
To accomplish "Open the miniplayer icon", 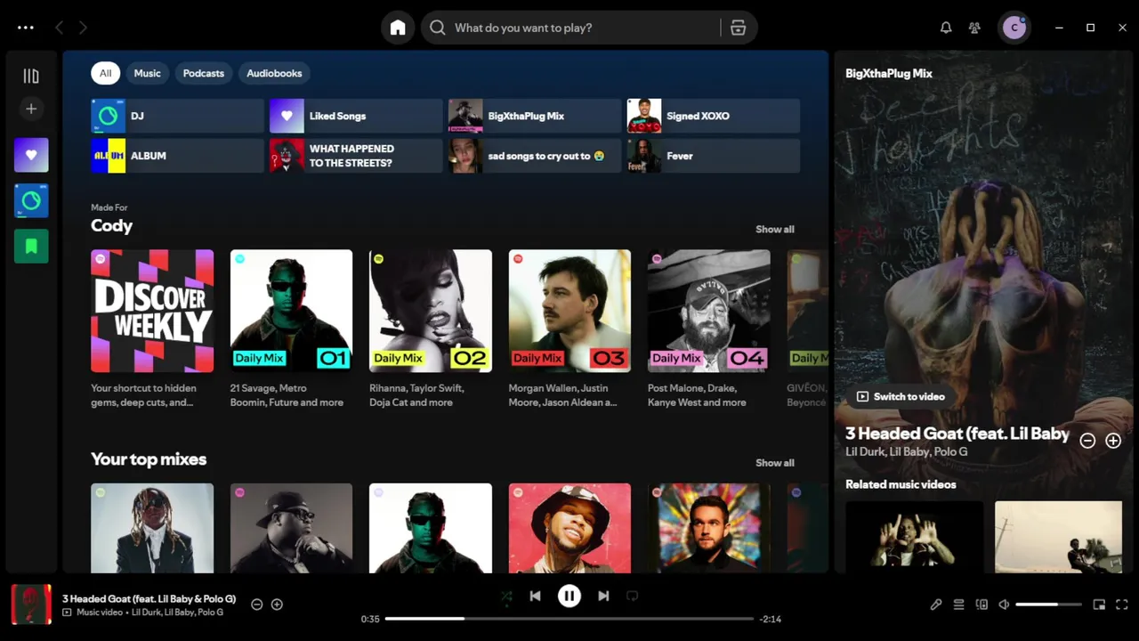I will (1099, 604).
